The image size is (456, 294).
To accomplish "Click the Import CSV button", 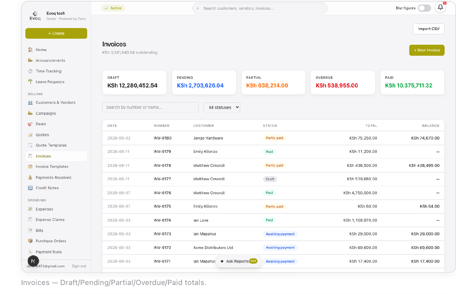I will pyautogui.click(x=429, y=29).
